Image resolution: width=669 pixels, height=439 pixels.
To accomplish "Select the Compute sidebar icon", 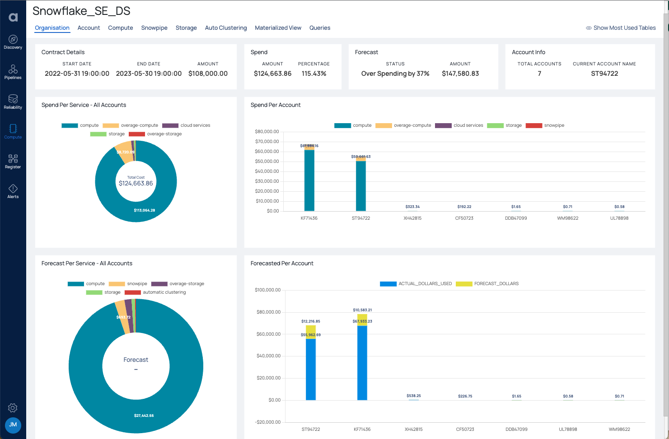I will (x=13, y=131).
